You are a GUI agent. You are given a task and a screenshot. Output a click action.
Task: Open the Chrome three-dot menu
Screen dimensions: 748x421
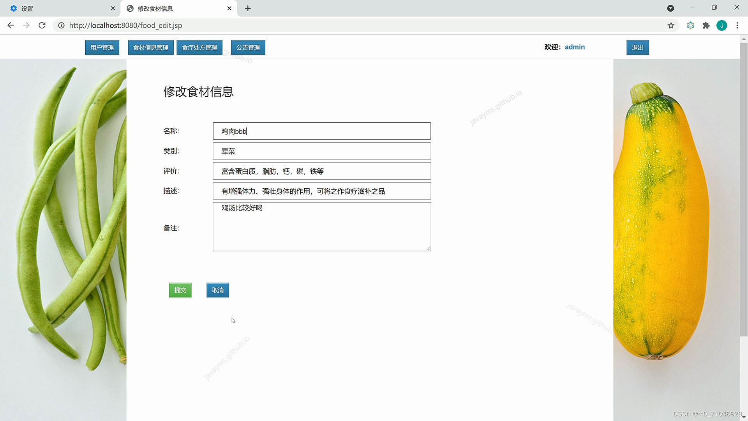[x=737, y=25]
